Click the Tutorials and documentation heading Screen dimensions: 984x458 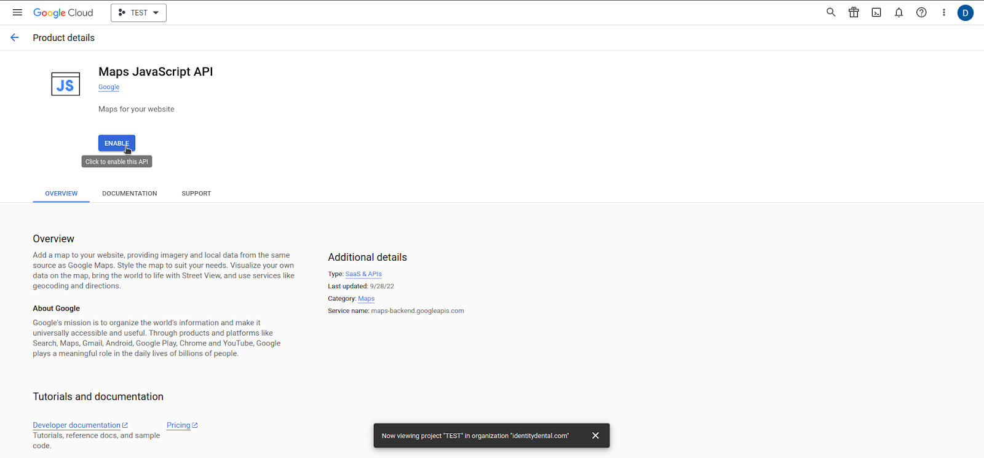click(98, 397)
